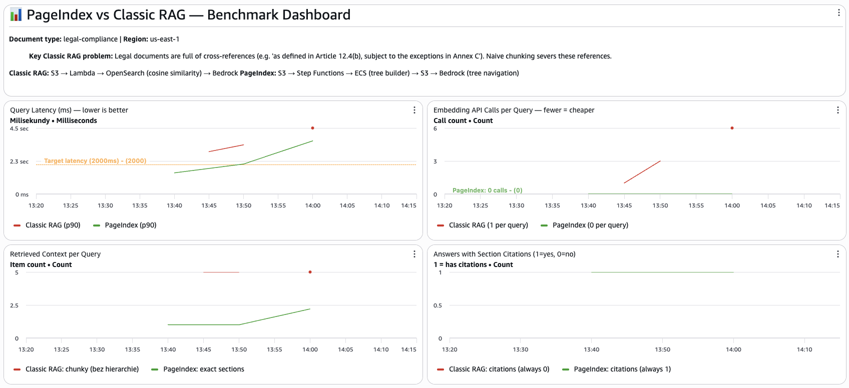Click the '1 = has citations • Count' label

(x=473, y=264)
